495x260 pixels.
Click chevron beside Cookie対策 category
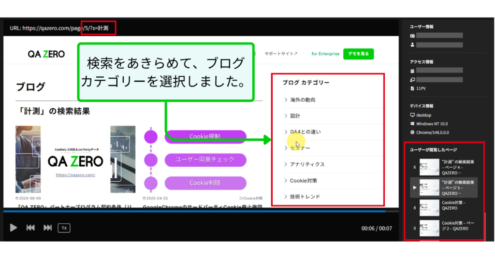[286, 180]
